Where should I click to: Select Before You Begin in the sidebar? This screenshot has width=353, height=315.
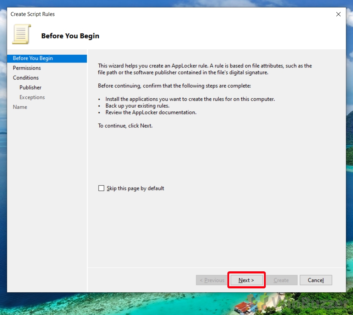pos(33,58)
